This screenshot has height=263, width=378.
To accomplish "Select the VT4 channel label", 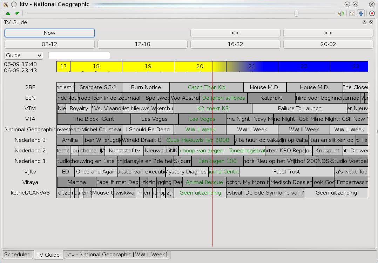I will pyautogui.click(x=30, y=119).
